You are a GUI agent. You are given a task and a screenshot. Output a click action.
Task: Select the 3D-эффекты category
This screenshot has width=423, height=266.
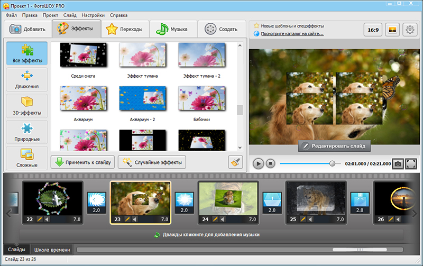click(27, 106)
